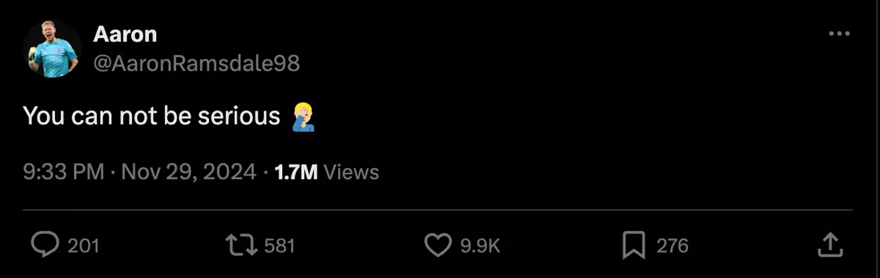Repost this tweet using the arrows icon
The width and height of the screenshot is (880, 278).
pyautogui.click(x=241, y=245)
